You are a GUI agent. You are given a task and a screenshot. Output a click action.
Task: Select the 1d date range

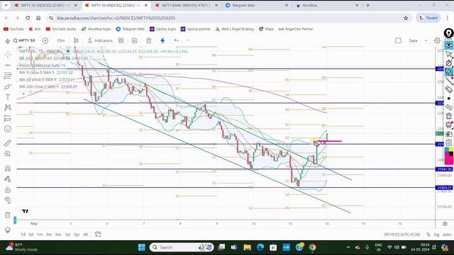tap(23, 234)
